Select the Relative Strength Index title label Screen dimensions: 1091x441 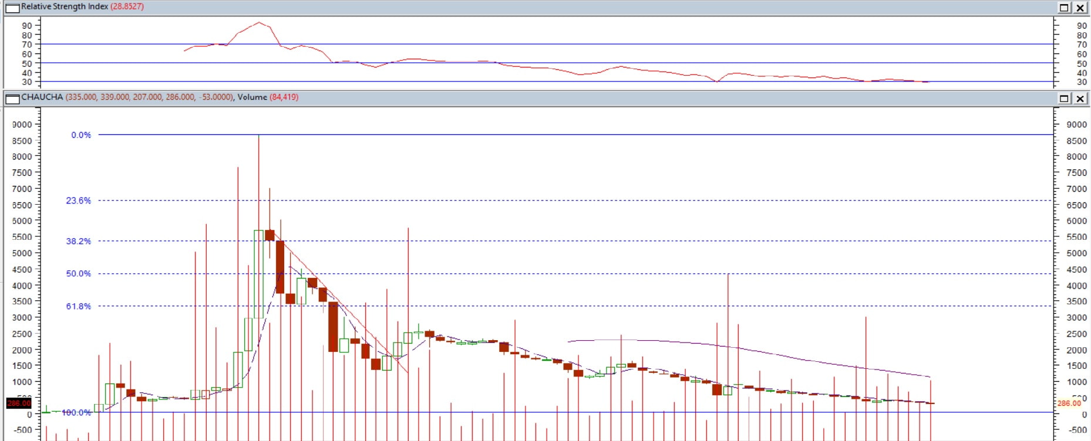(x=65, y=6)
